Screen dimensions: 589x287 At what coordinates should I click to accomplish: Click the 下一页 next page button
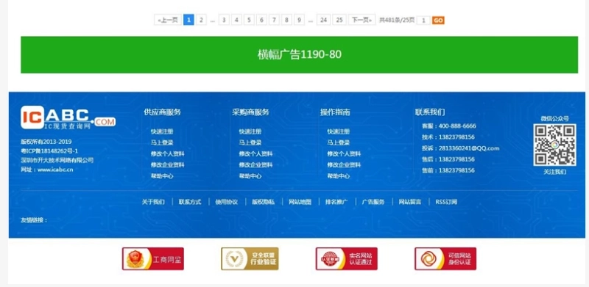361,21
